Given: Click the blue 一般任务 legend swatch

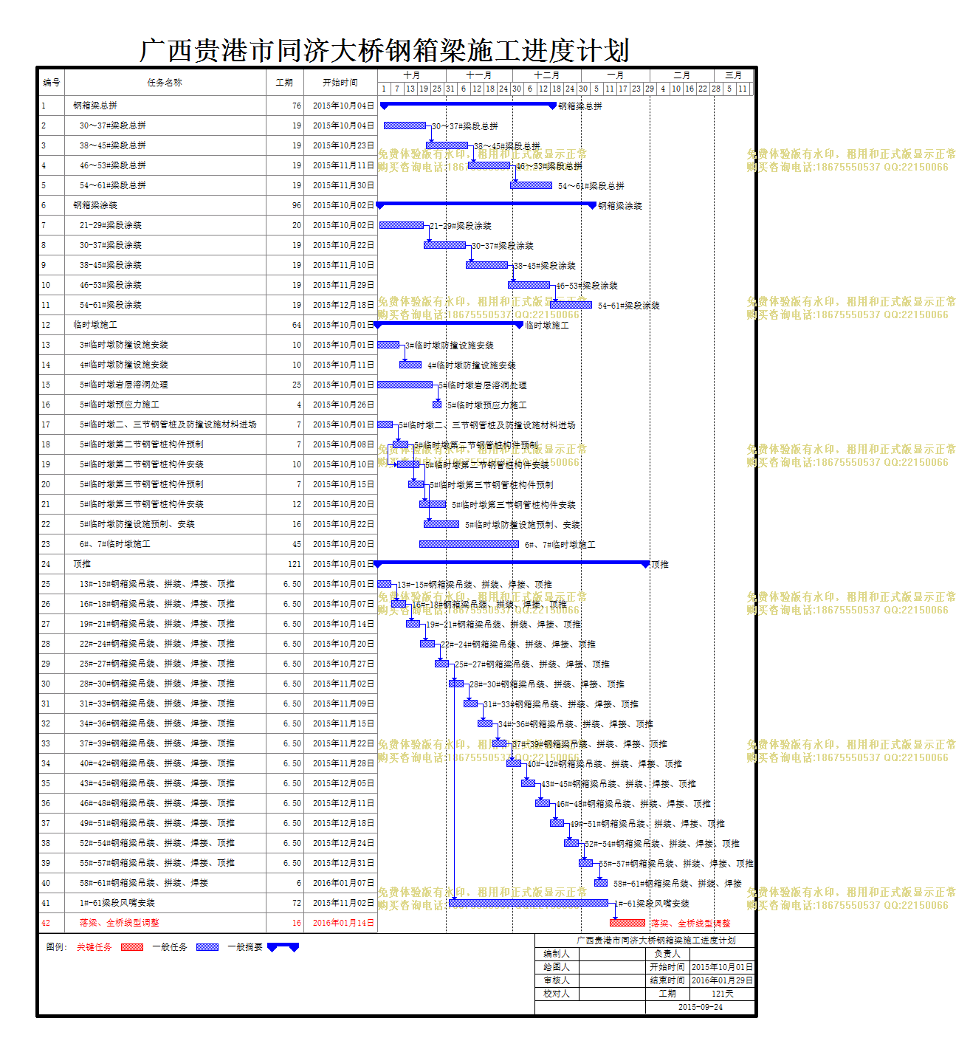Looking at the screenshot, I should pos(207,947).
